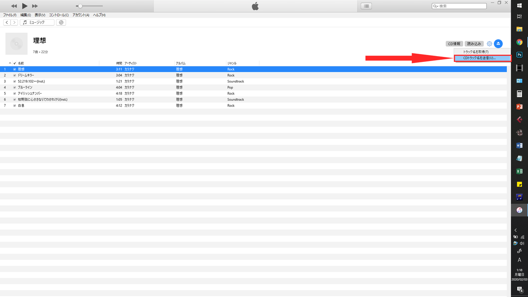Play the selected track
Image resolution: width=528 pixels, height=297 pixels.
coord(25,6)
